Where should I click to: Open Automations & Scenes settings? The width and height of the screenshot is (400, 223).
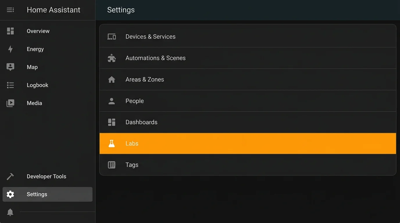click(156, 58)
